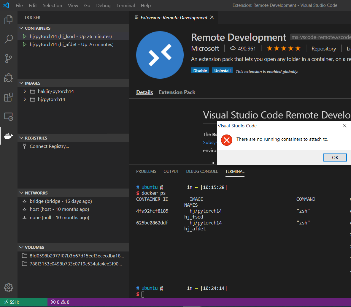Click the five-star rating

point(284,48)
